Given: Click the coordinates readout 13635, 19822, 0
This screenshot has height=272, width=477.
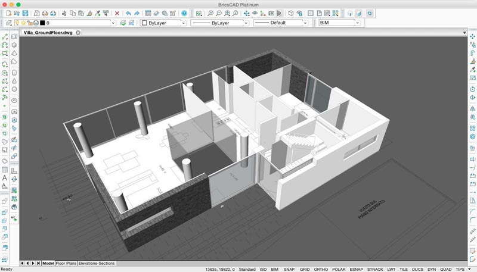Looking at the screenshot, I should pos(220,269).
